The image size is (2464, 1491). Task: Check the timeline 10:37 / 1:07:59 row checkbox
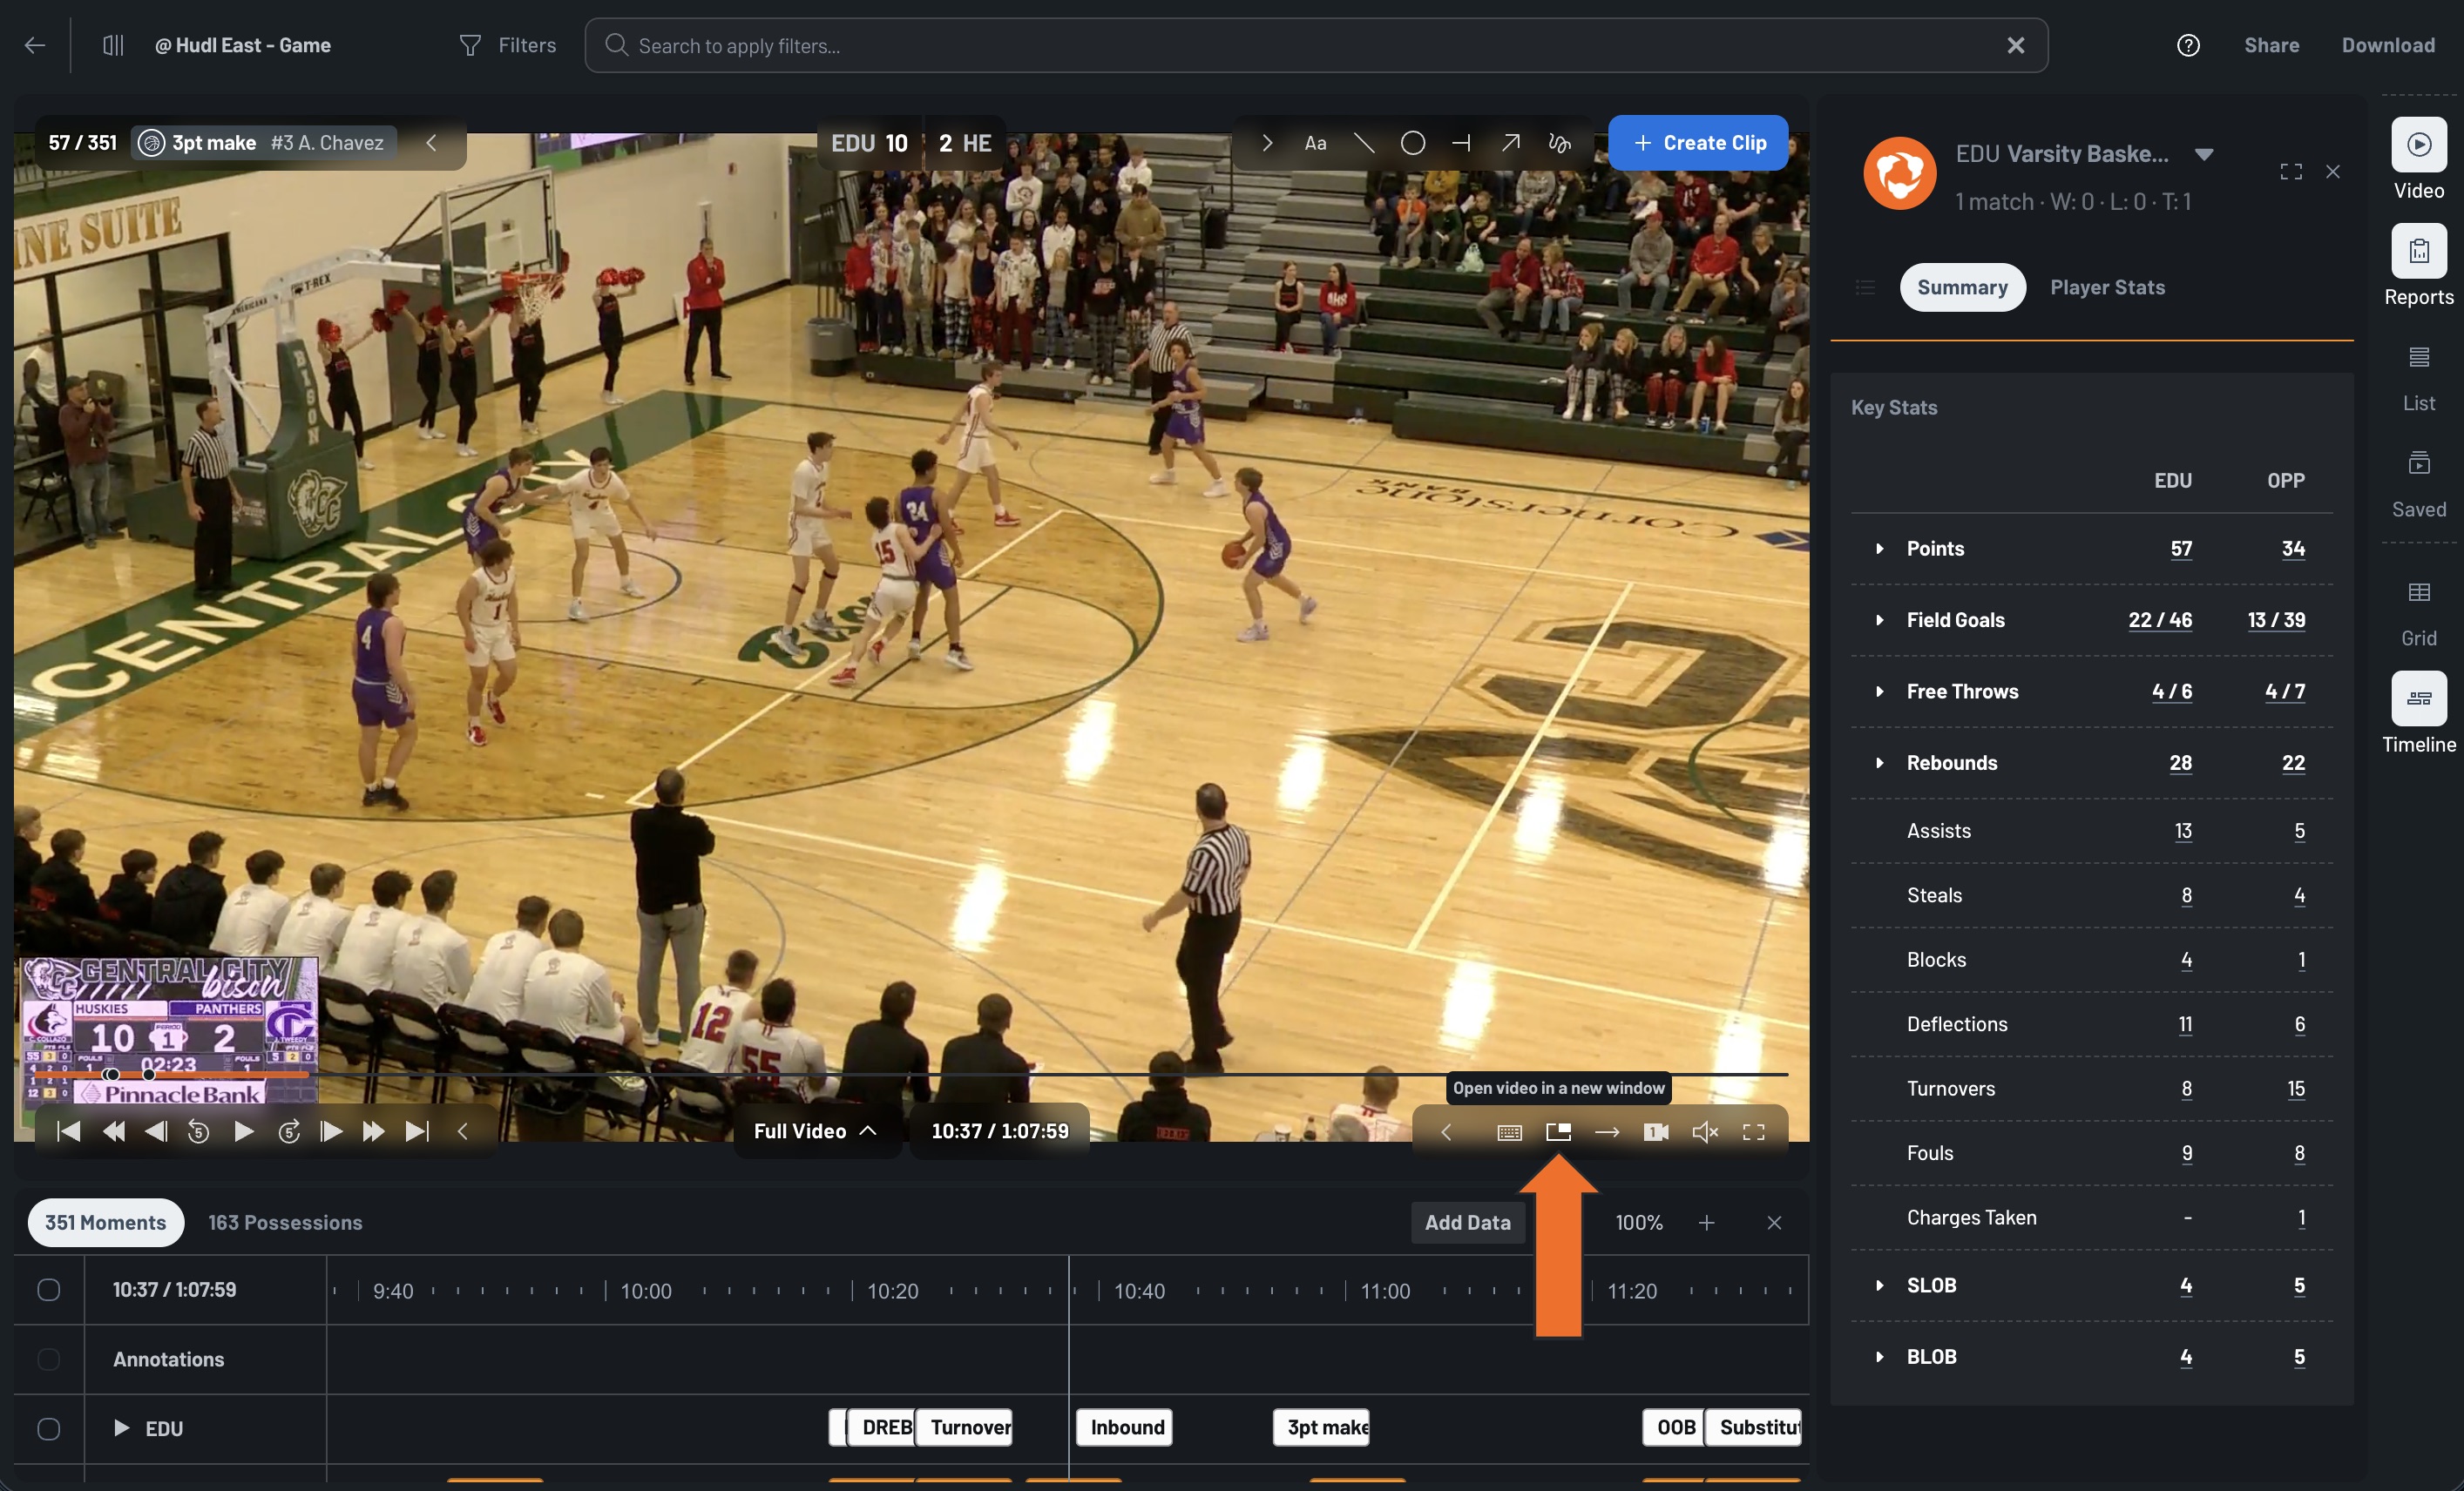pos(48,1289)
